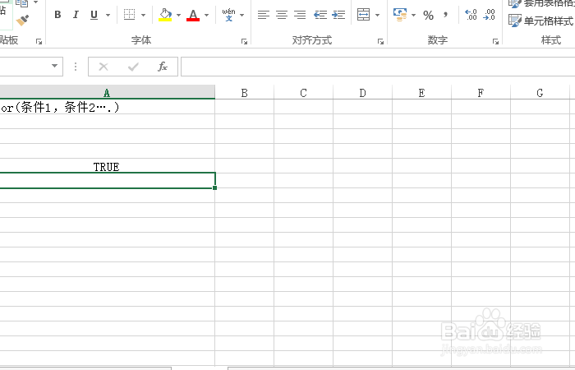
Task: Toggle bold formatting
Action: [57, 15]
